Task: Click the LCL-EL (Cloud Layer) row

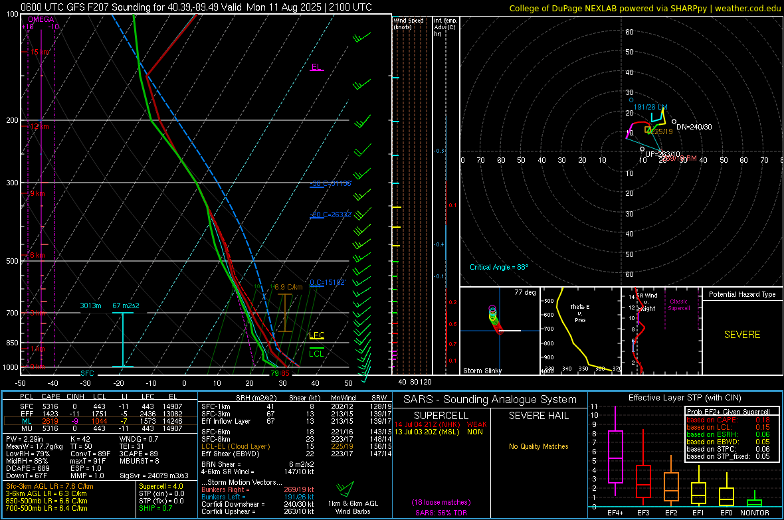Action: tap(296, 446)
